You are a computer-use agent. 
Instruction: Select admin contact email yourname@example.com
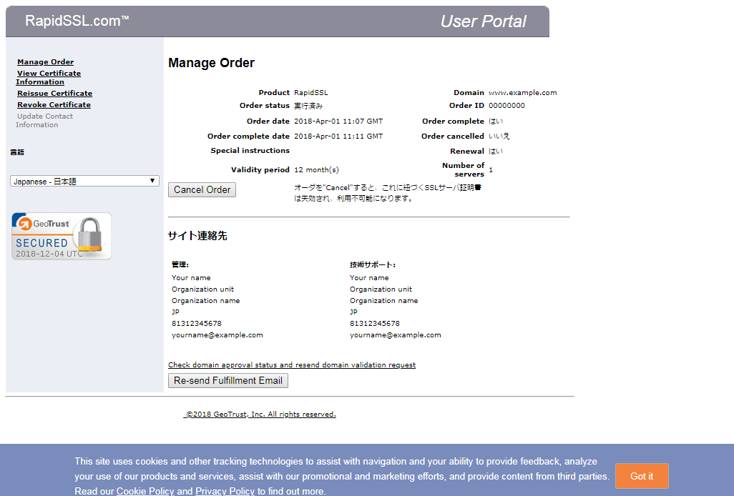(217, 335)
